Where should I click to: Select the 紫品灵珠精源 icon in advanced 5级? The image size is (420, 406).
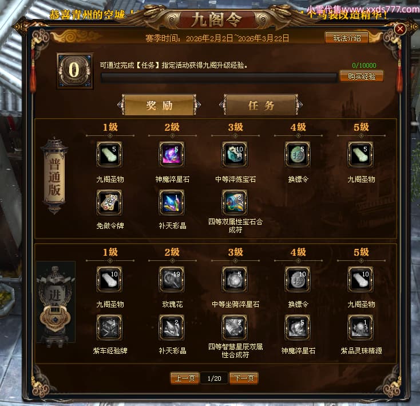[x=360, y=327]
